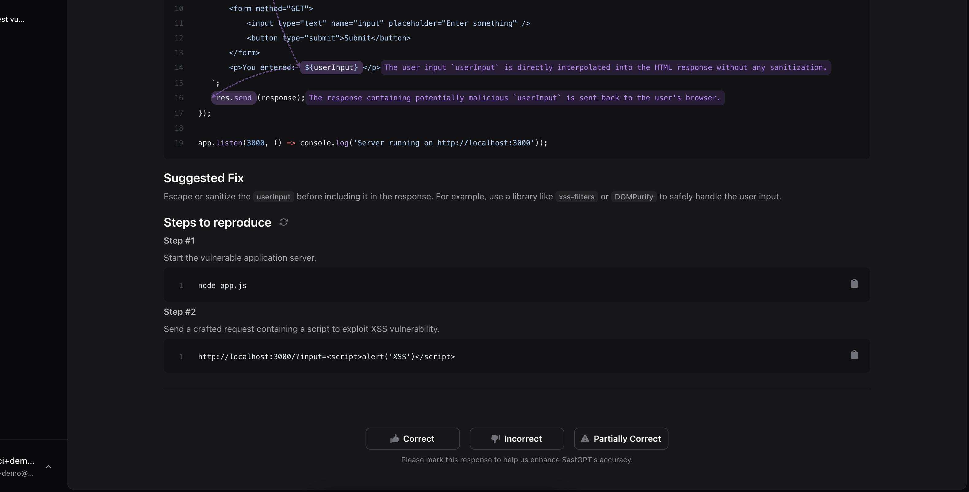Select the malicious response annotation on line 16

click(x=515, y=98)
